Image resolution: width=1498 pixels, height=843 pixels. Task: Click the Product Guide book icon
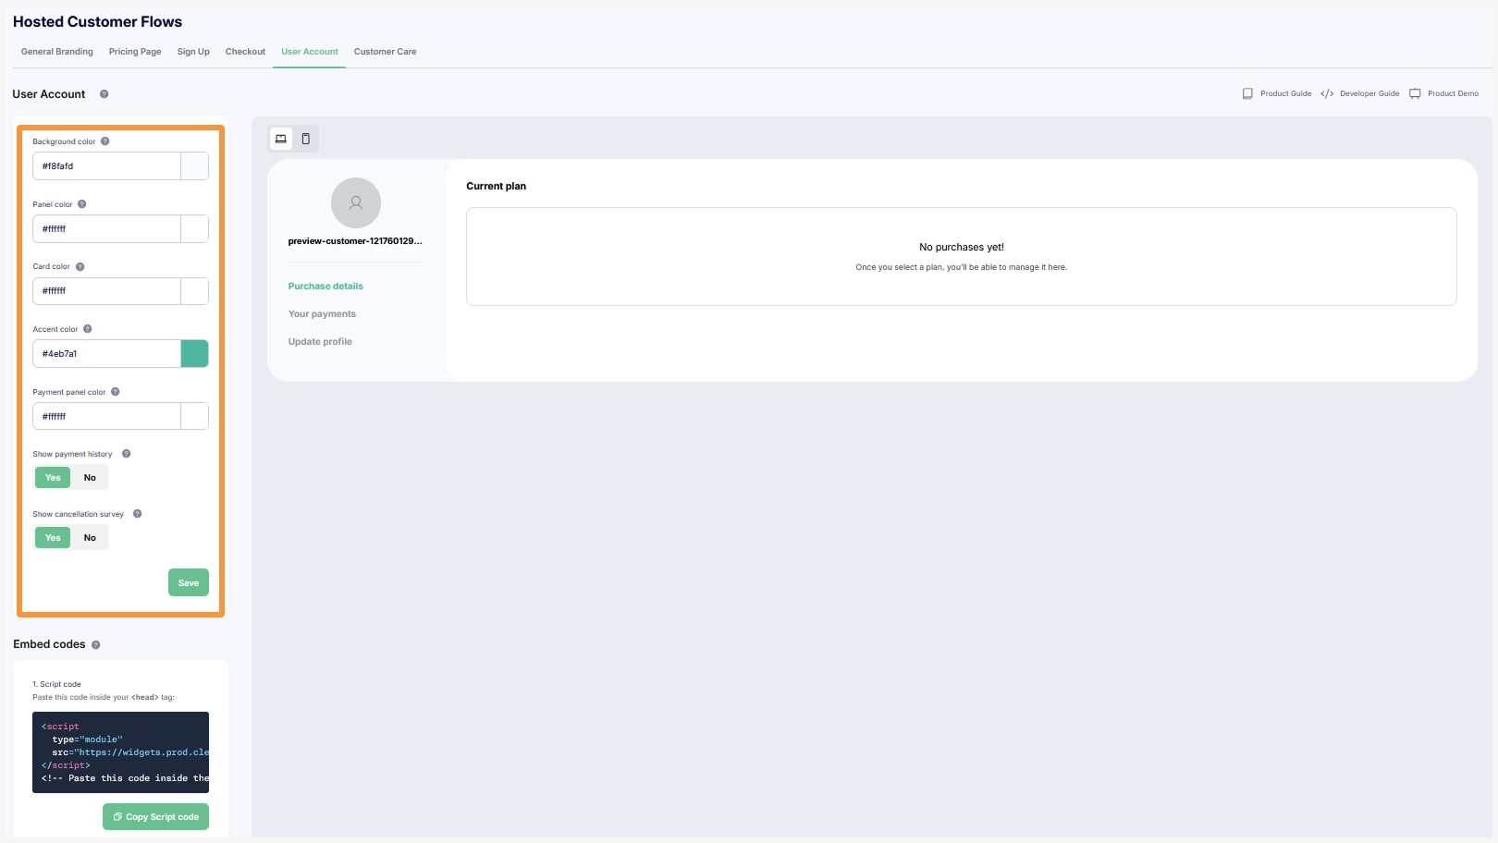(1247, 93)
